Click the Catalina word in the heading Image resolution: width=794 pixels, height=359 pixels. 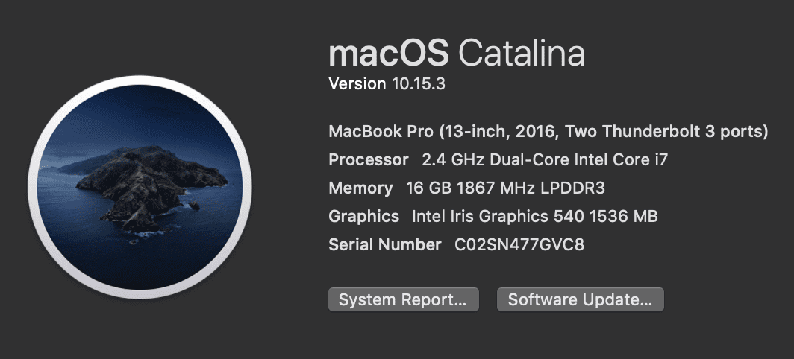(x=522, y=53)
